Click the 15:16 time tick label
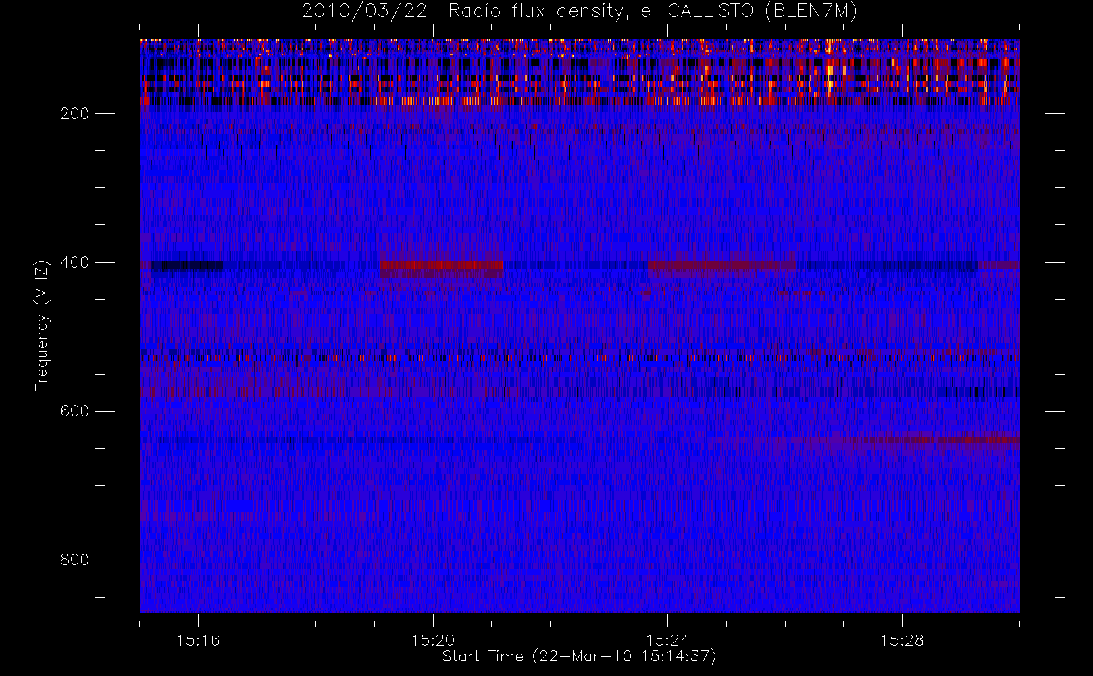 tap(199, 640)
